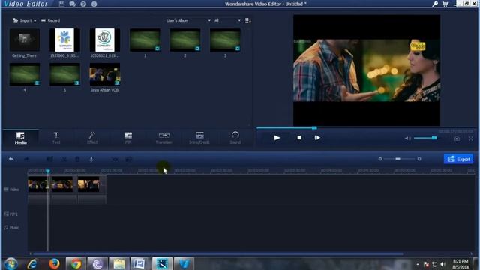Switch to the Text tab
Viewport: 480px width, 270px height.
tap(56, 138)
